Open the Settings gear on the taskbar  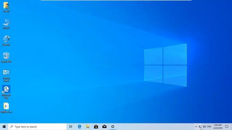click(113, 127)
